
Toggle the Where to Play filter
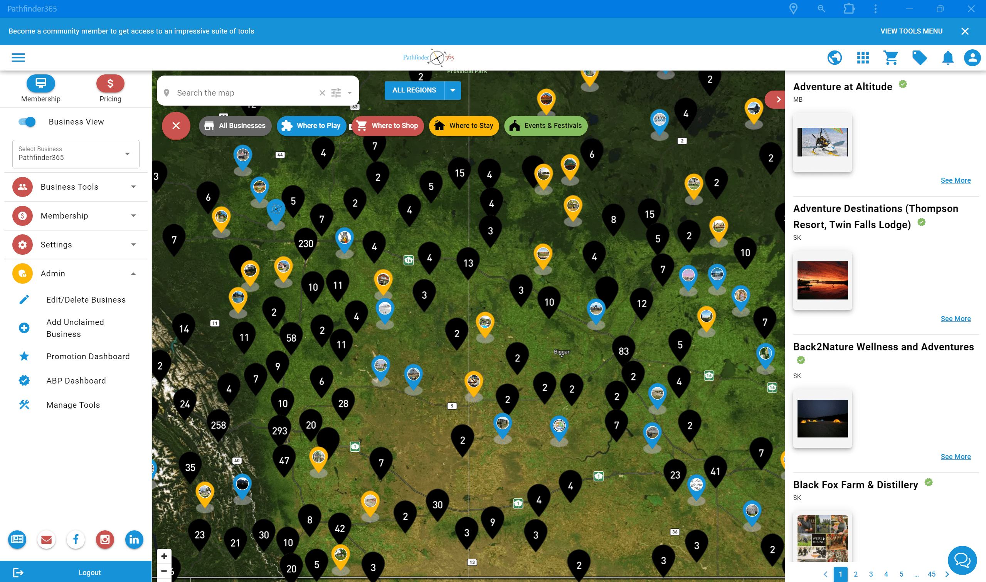tap(311, 126)
